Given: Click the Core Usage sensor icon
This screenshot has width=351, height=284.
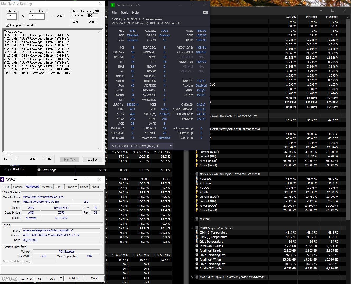Looking at the screenshot, I should 39,170.
